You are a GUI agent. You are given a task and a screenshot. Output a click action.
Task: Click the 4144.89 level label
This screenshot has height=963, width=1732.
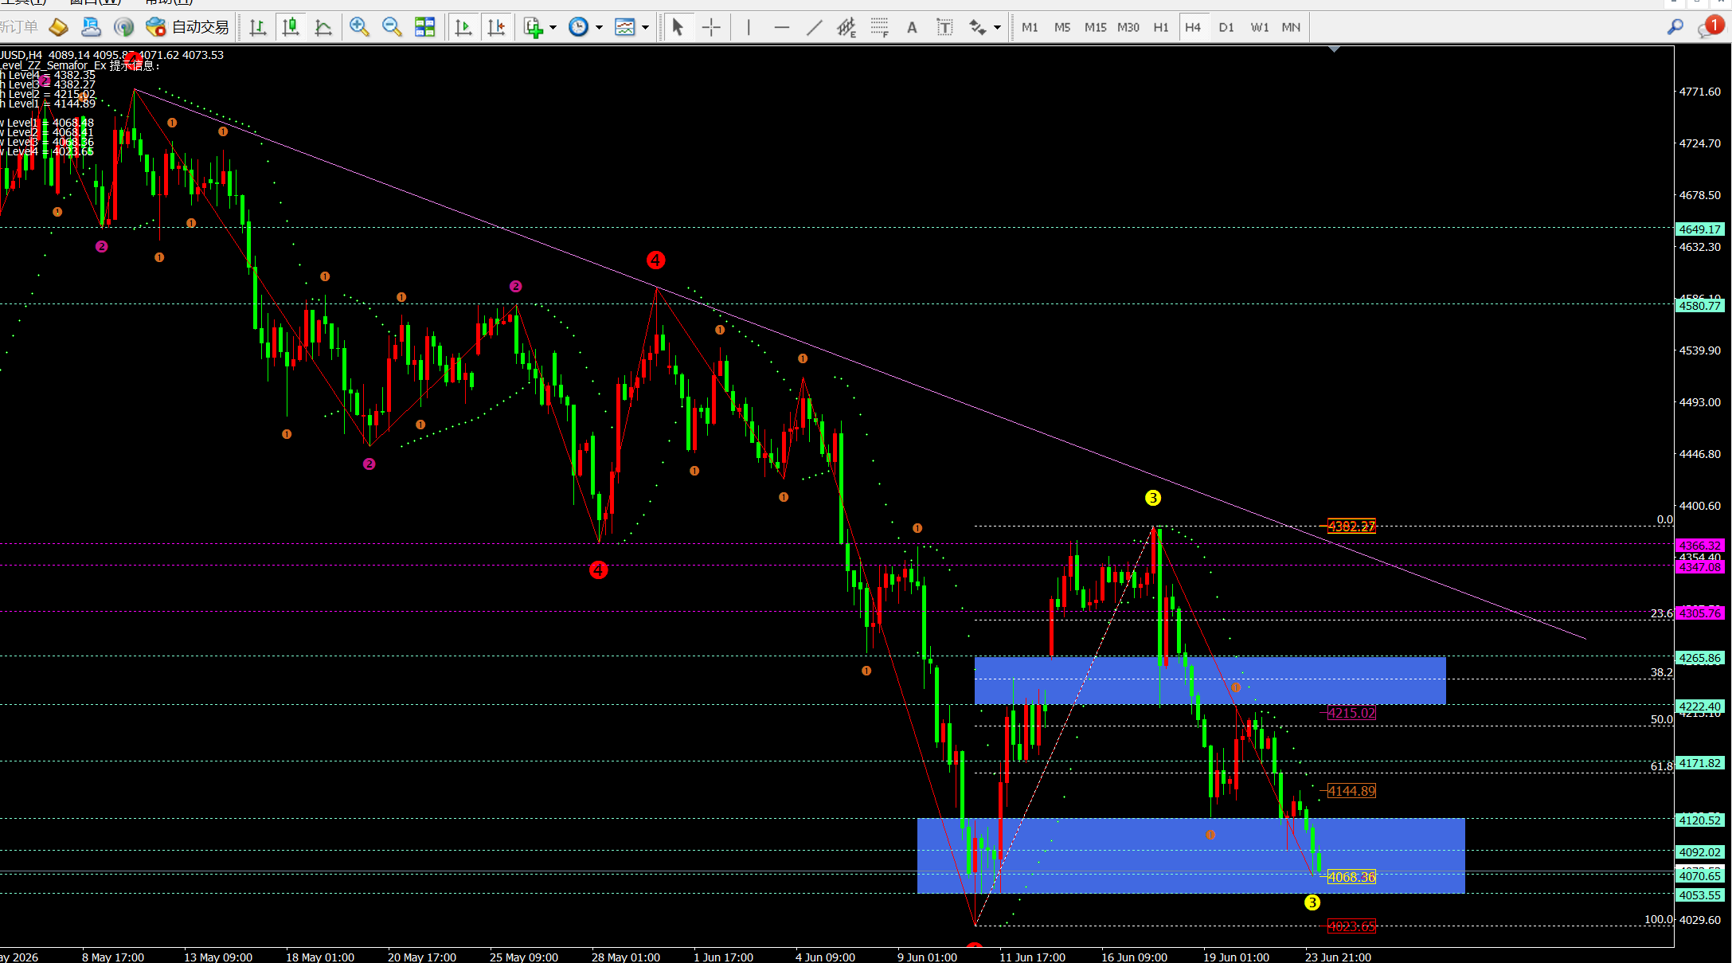click(1351, 791)
